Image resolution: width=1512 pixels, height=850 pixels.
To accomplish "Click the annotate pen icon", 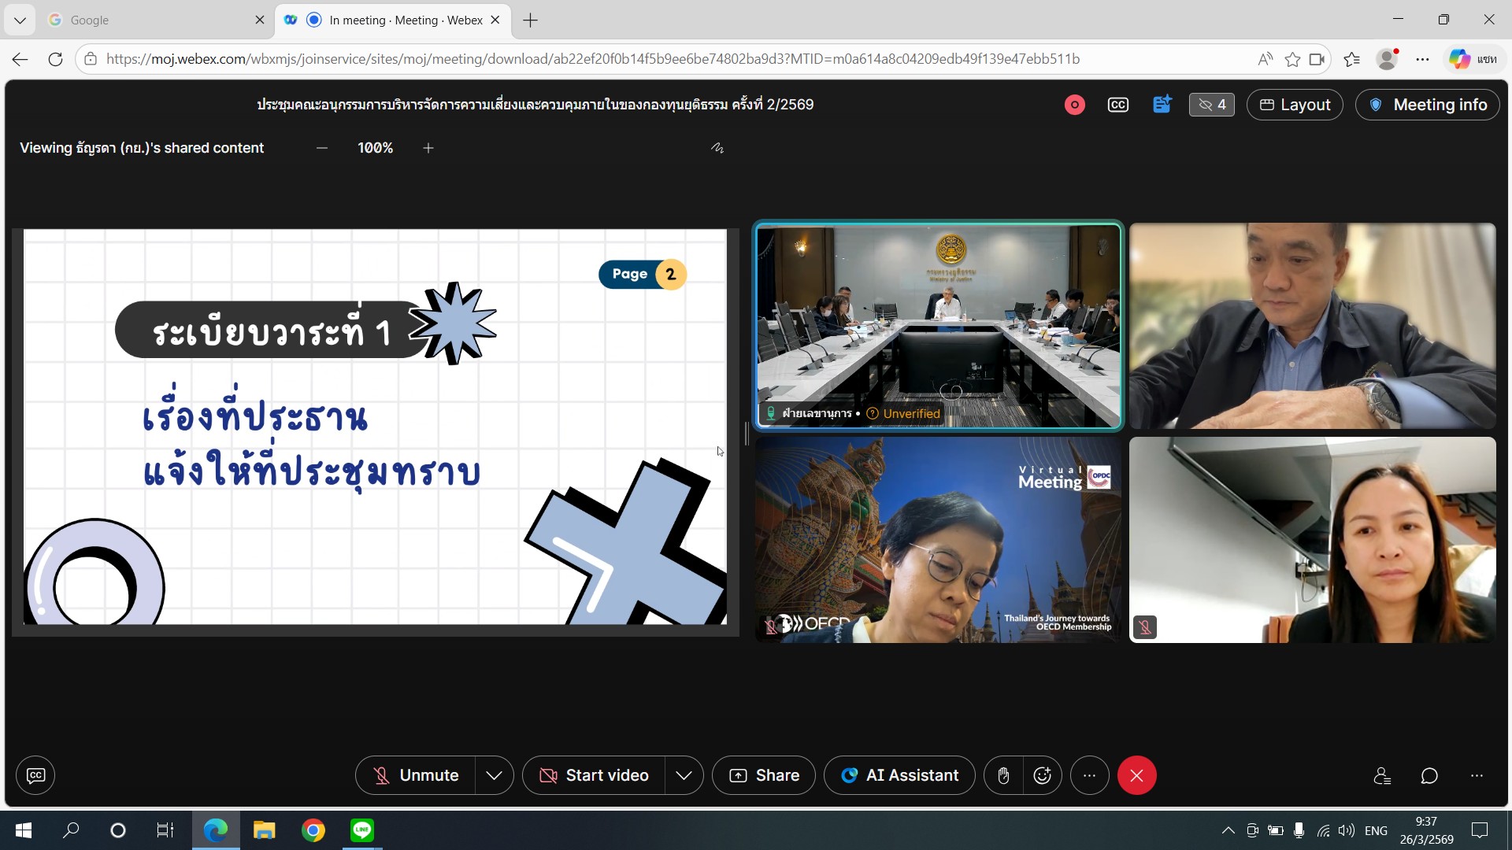I will coord(717,148).
